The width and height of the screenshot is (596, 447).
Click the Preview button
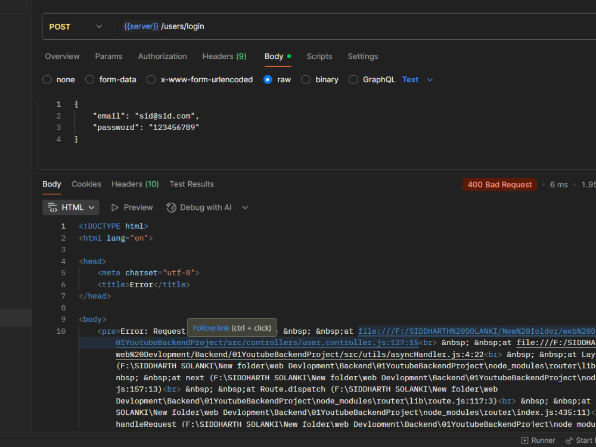pos(132,207)
